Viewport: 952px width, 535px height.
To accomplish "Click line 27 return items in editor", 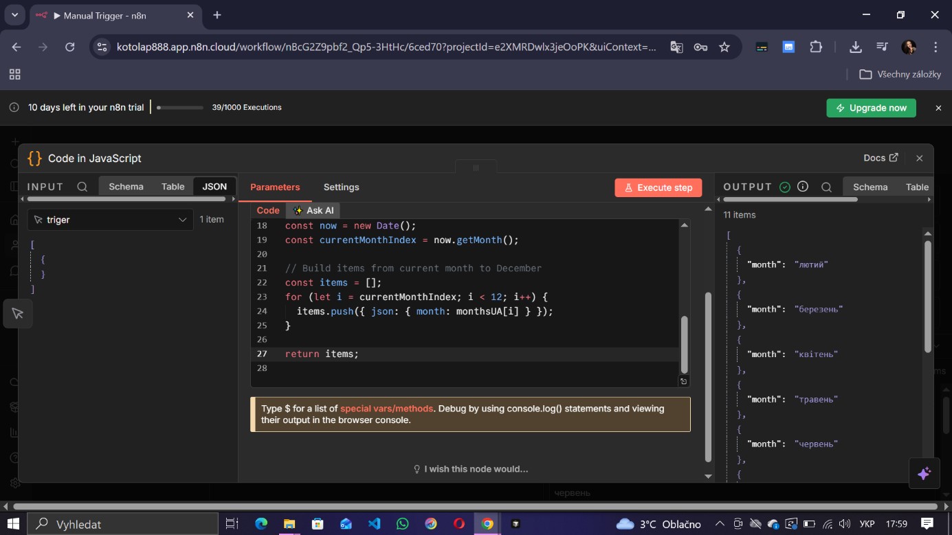I will 322,354.
